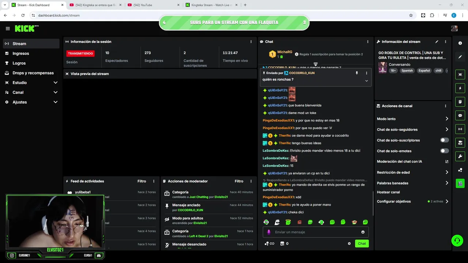Open Palabras baneadas options
This screenshot has height=263, width=468.
pyautogui.click(x=413, y=183)
